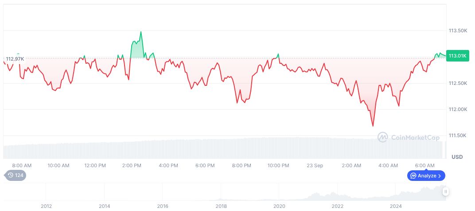Select the 23 Sep date marker
The image size is (475, 211).
click(x=315, y=165)
